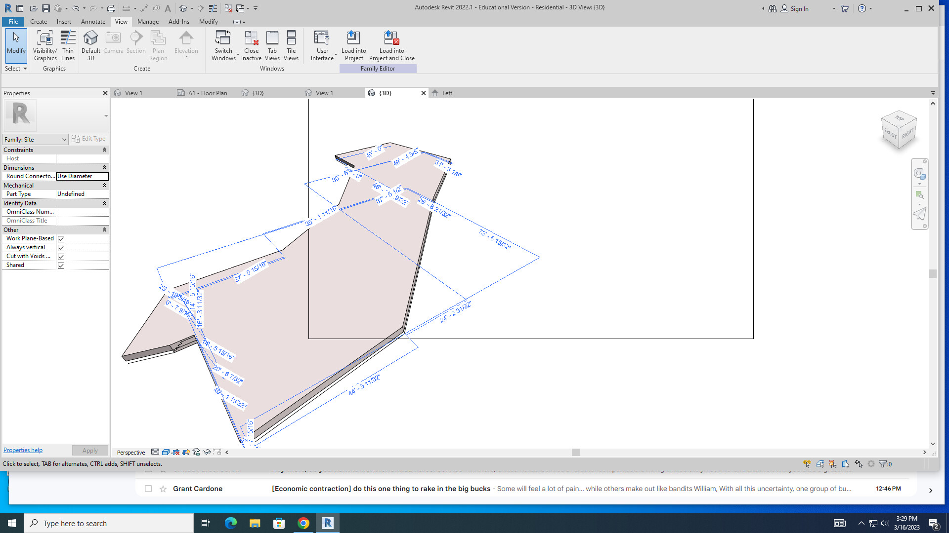Click the ViewCube navigation widget
Image resolution: width=949 pixels, height=533 pixels.
[899, 130]
